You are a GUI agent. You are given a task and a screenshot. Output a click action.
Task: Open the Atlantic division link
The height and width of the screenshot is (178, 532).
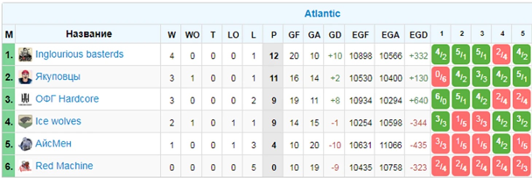click(322, 14)
